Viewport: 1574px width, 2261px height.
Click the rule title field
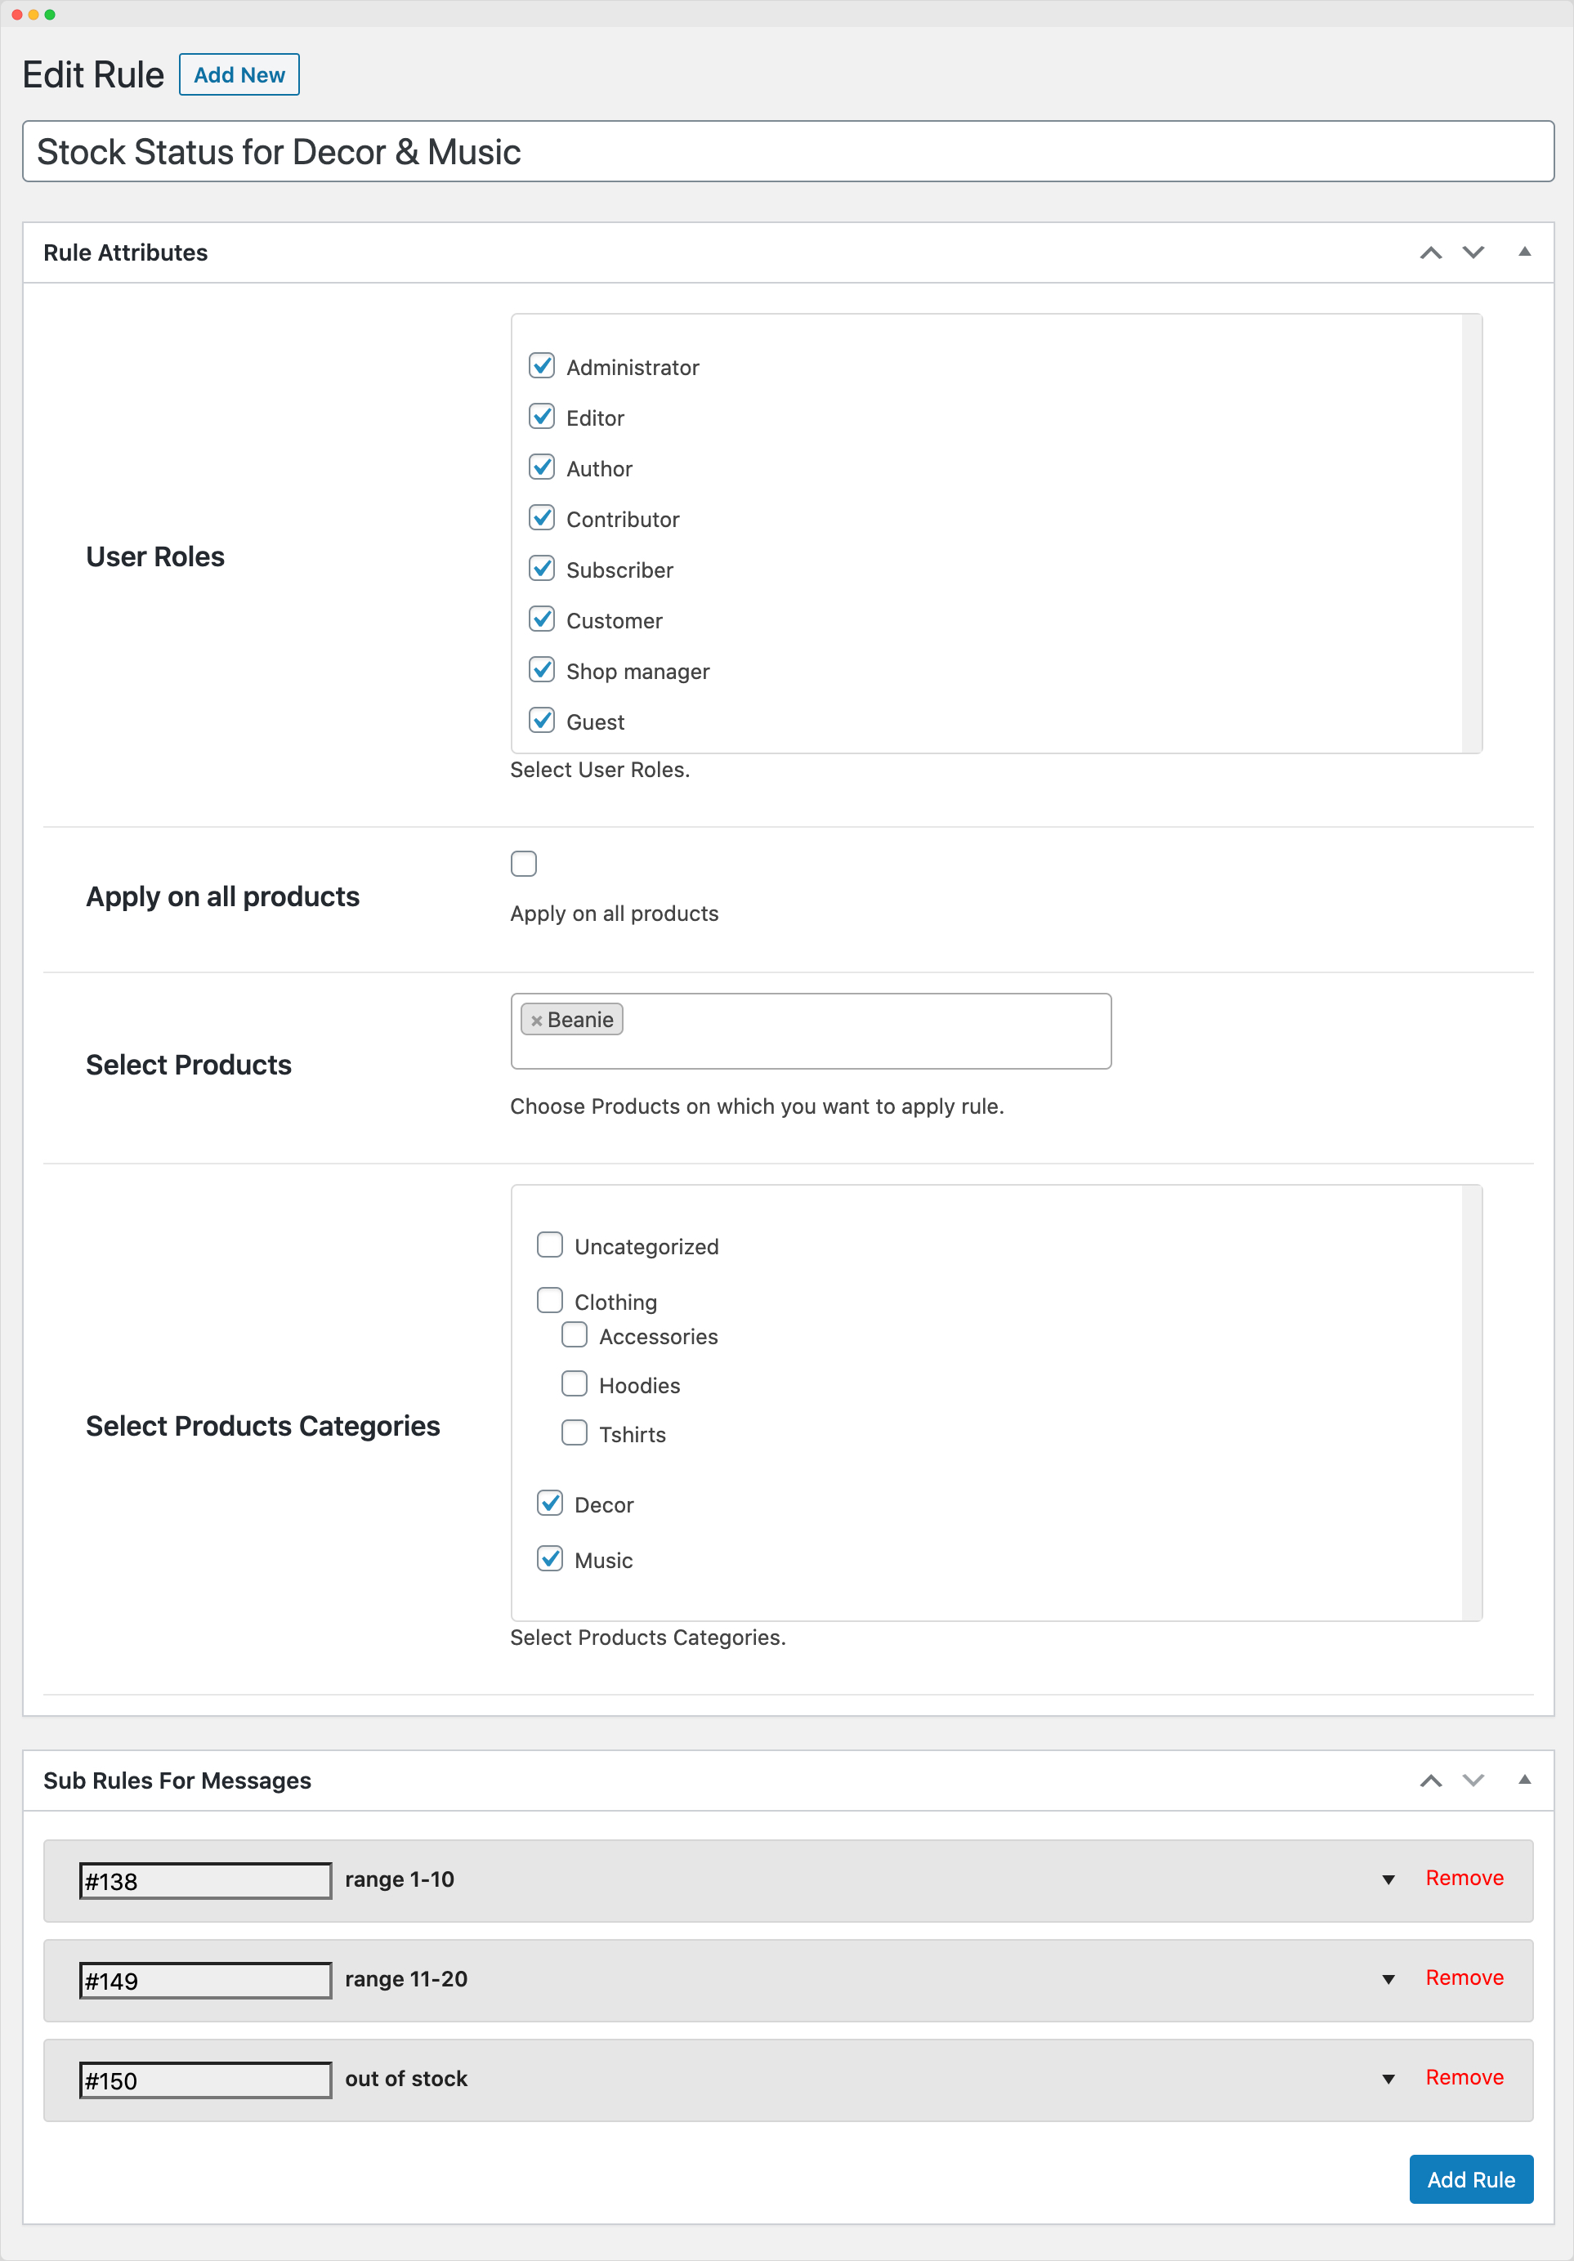tap(787, 152)
